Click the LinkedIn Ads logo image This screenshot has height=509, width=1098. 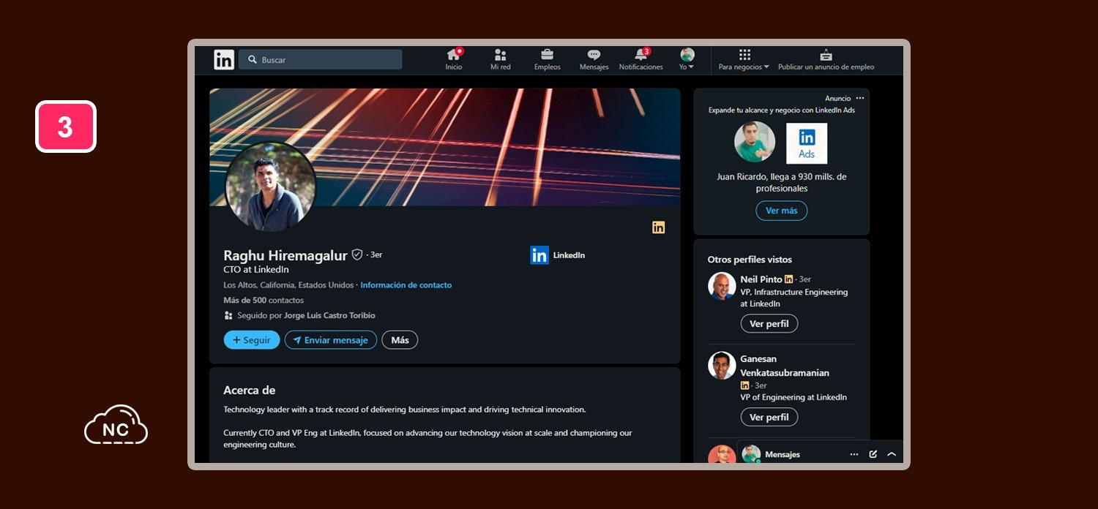pos(807,143)
